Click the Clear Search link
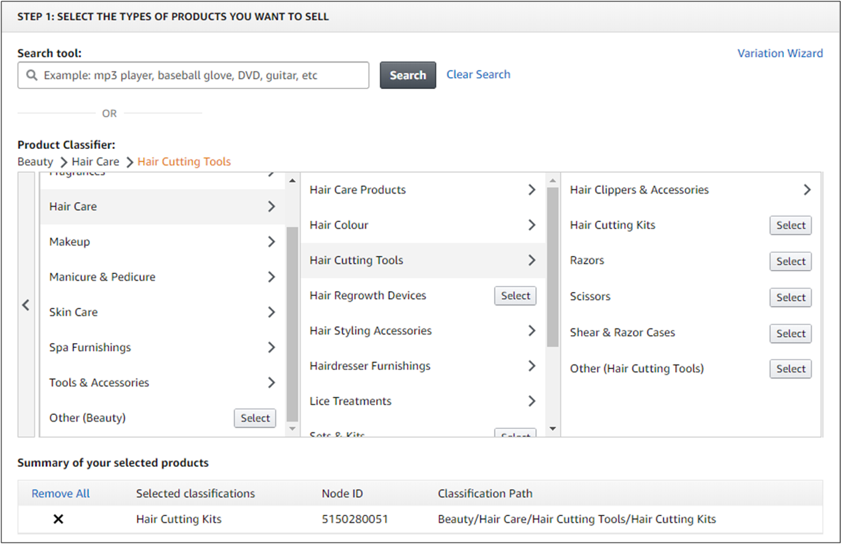 (478, 74)
